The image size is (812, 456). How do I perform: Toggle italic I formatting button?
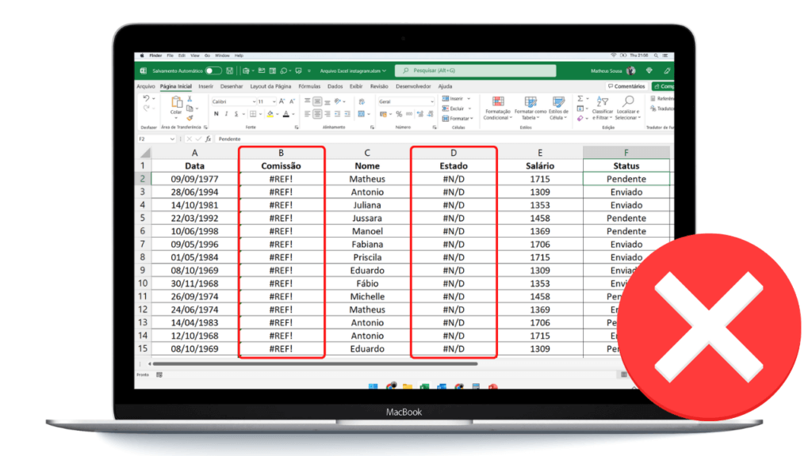click(x=226, y=114)
